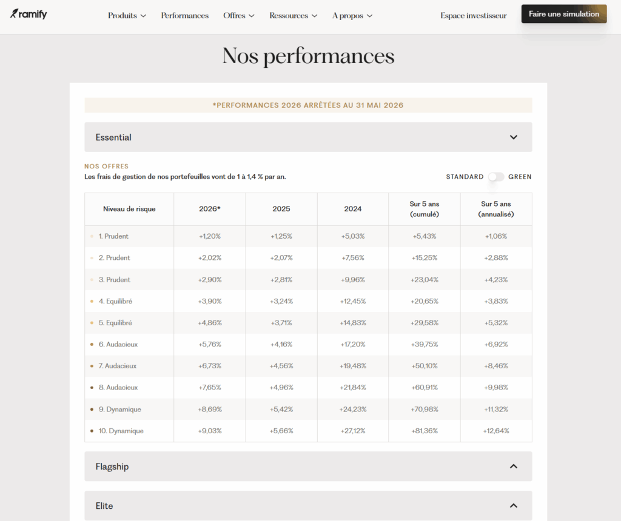Select the 7. Audacieux row label
Viewport: 621px width, 521px height.
pyautogui.click(x=117, y=366)
